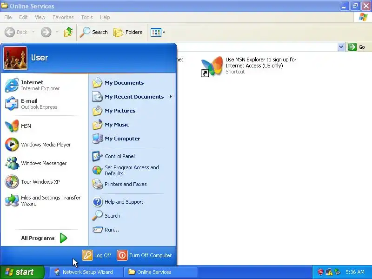Click the Search toolbar button
Viewport: 372px width, 279px height.
point(94,32)
